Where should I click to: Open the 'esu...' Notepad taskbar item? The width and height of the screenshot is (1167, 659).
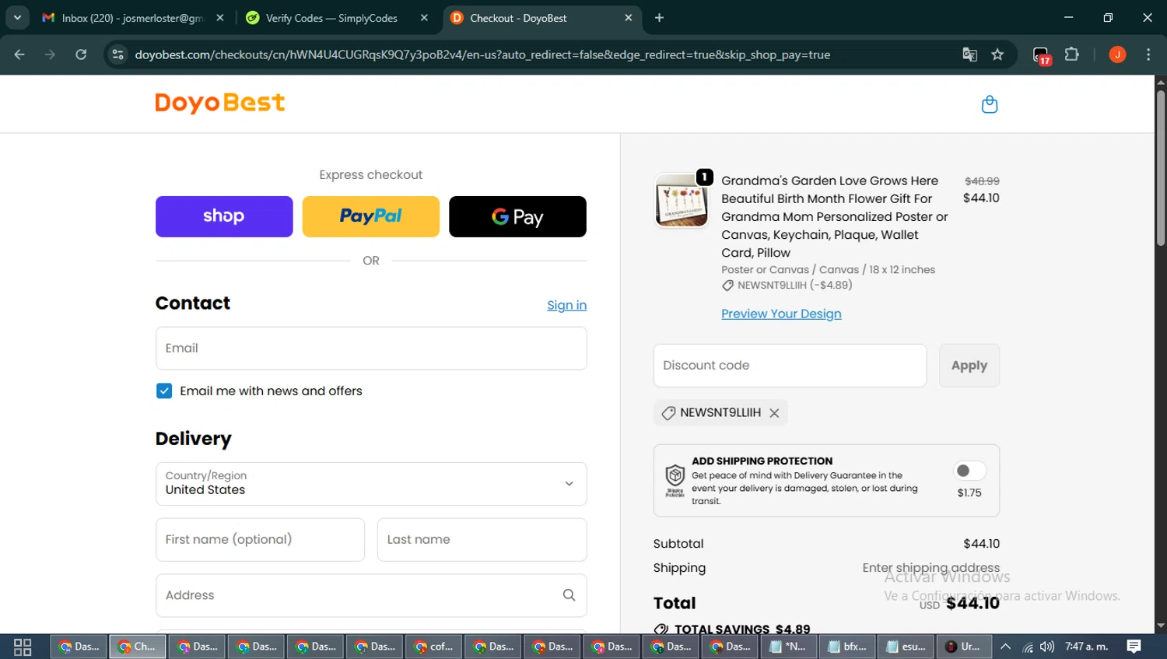(906, 647)
